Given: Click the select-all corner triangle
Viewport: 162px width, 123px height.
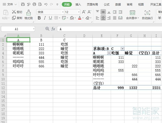Looking at the screenshot, I should (5, 36).
